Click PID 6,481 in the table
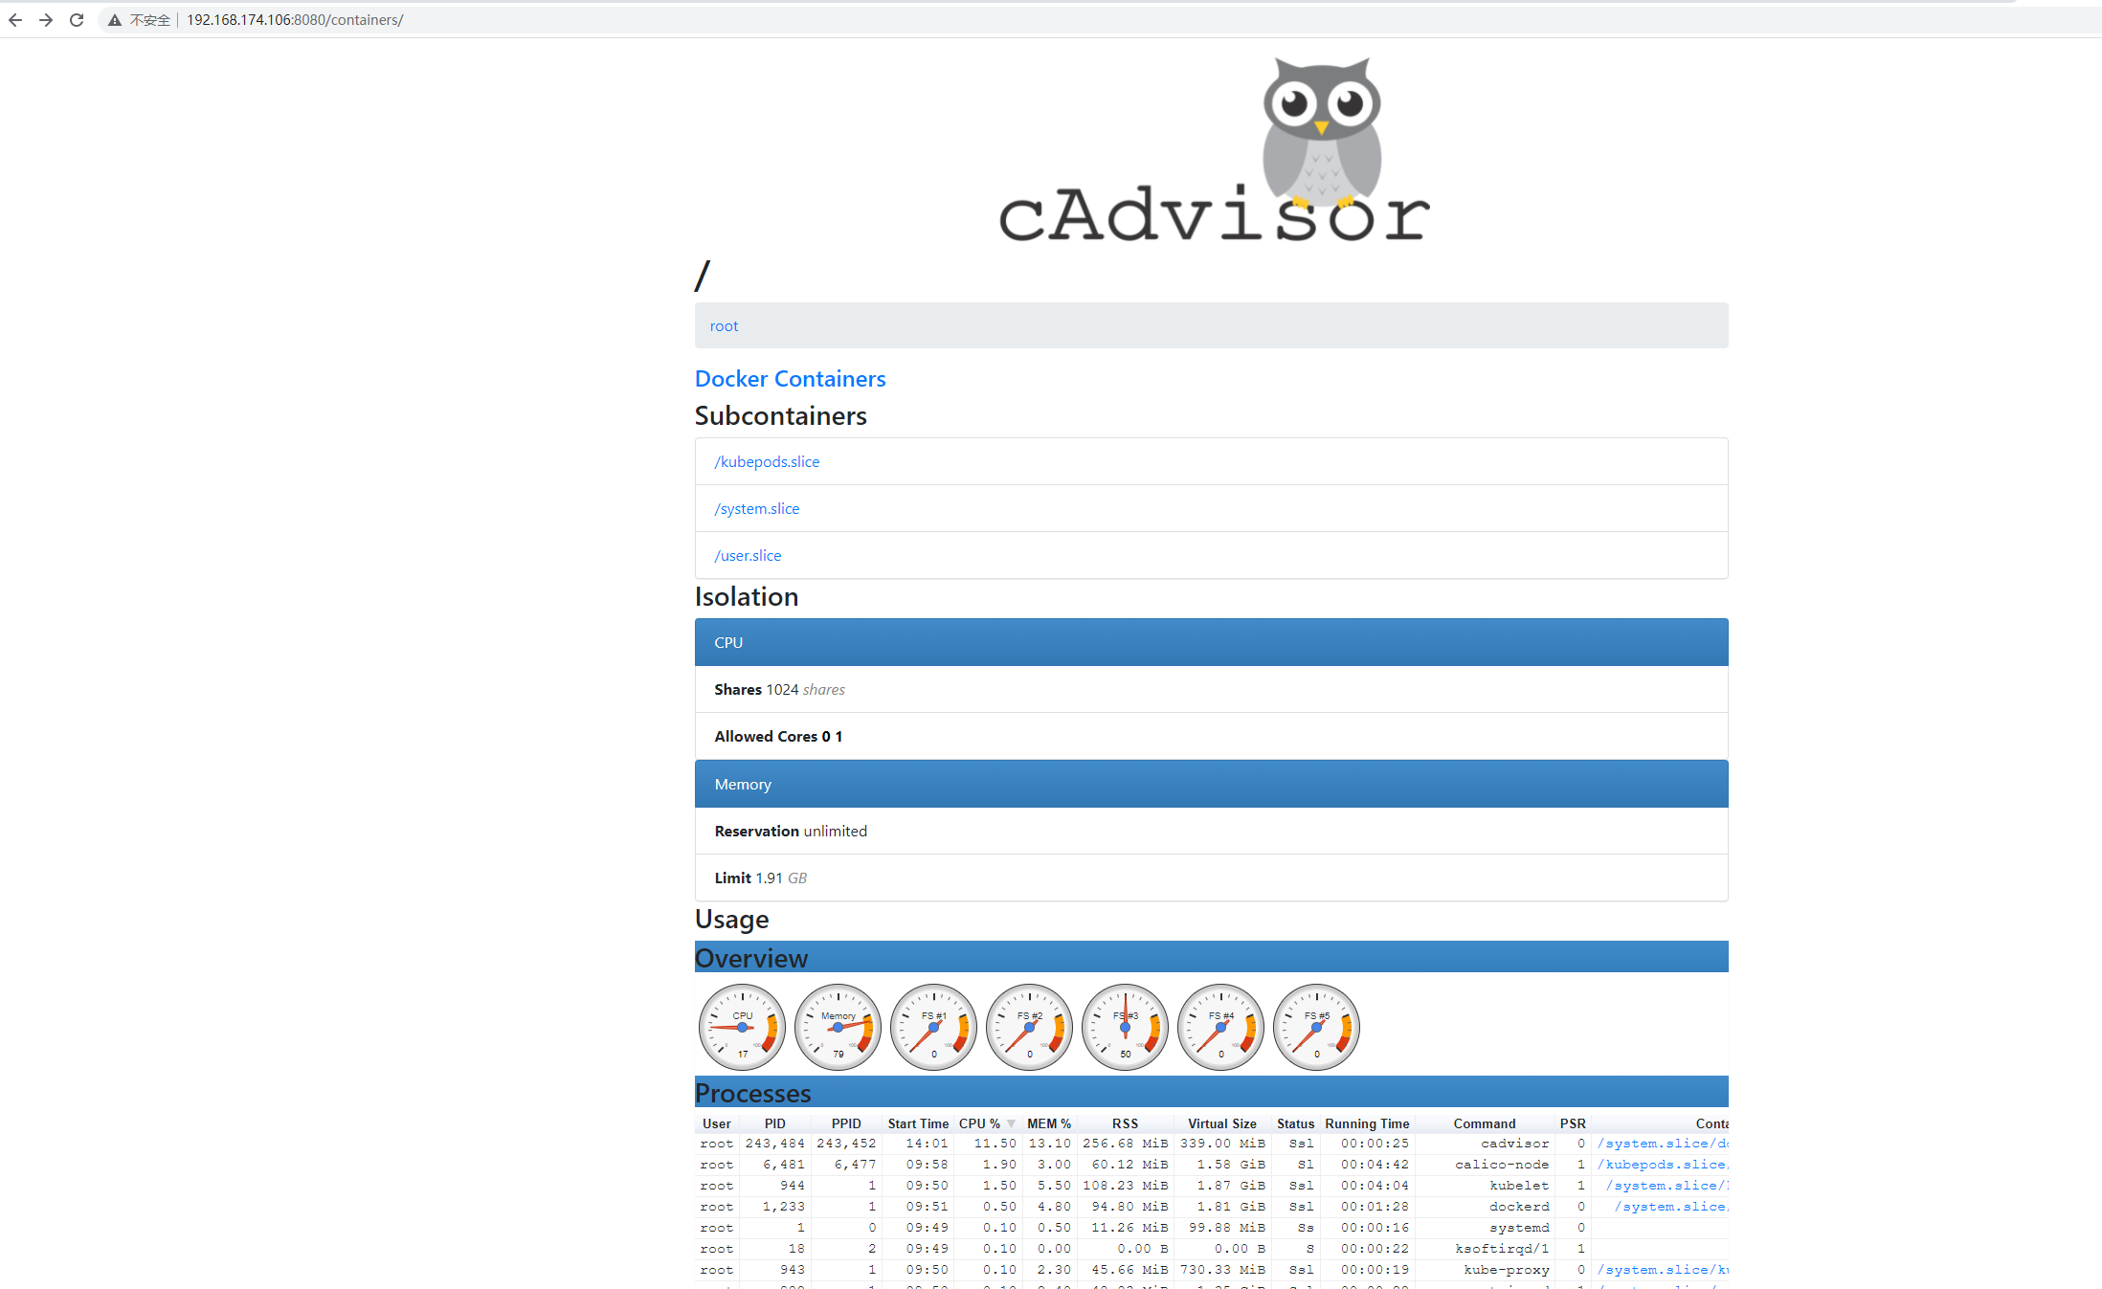 tap(784, 1165)
